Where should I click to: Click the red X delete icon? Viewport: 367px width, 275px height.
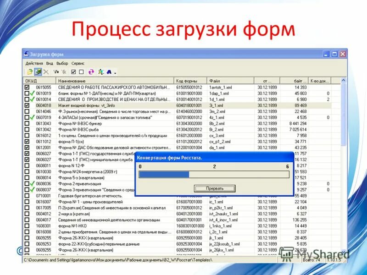coord(46,72)
